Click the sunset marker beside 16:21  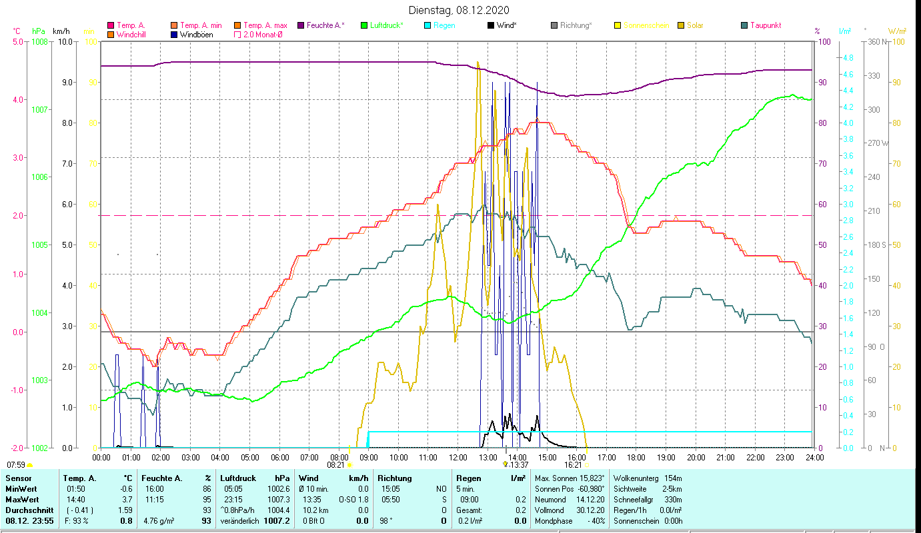pyautogui.click(x=587, y=465)
